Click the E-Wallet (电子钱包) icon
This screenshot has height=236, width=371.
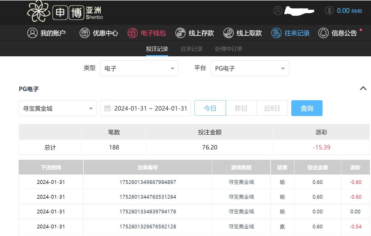click(x=133, y=33)
